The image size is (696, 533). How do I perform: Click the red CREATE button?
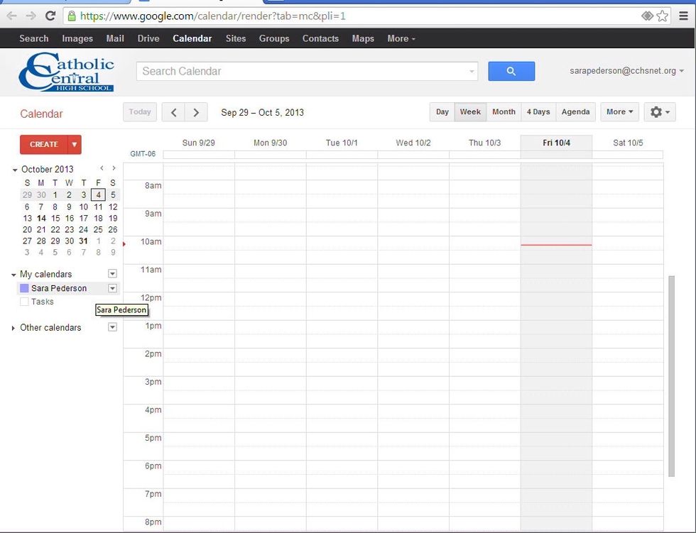point(44,144)
